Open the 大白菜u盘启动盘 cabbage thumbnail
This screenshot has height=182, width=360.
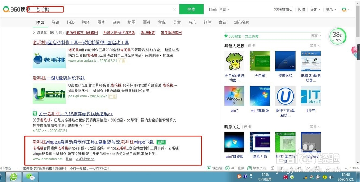tap(234, 61)
